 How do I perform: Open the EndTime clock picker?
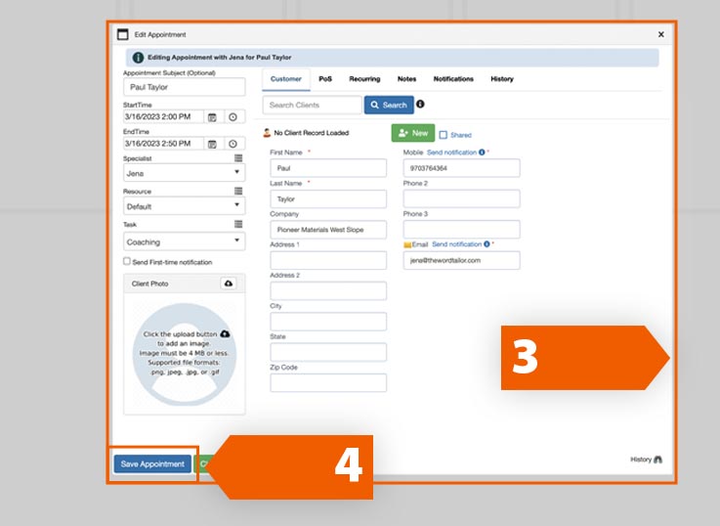[x=233, y=144]
